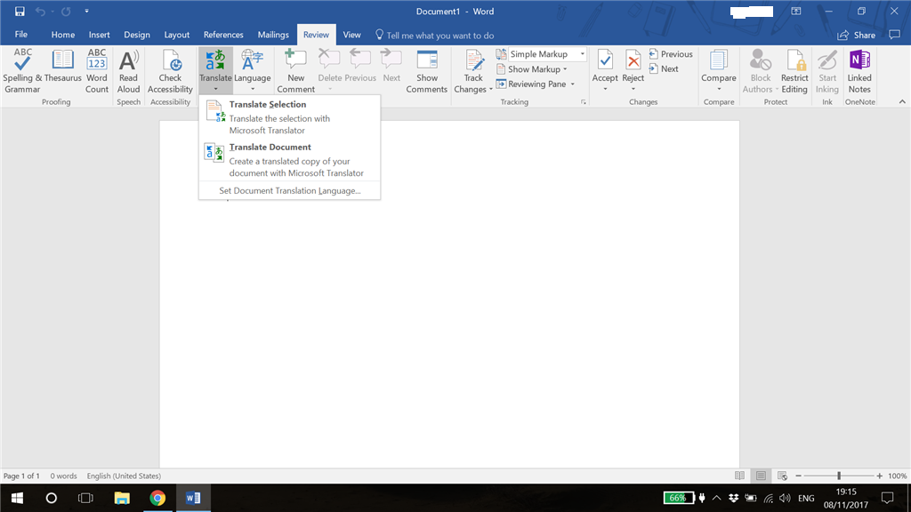Click Tell me what you want to do

434,36
